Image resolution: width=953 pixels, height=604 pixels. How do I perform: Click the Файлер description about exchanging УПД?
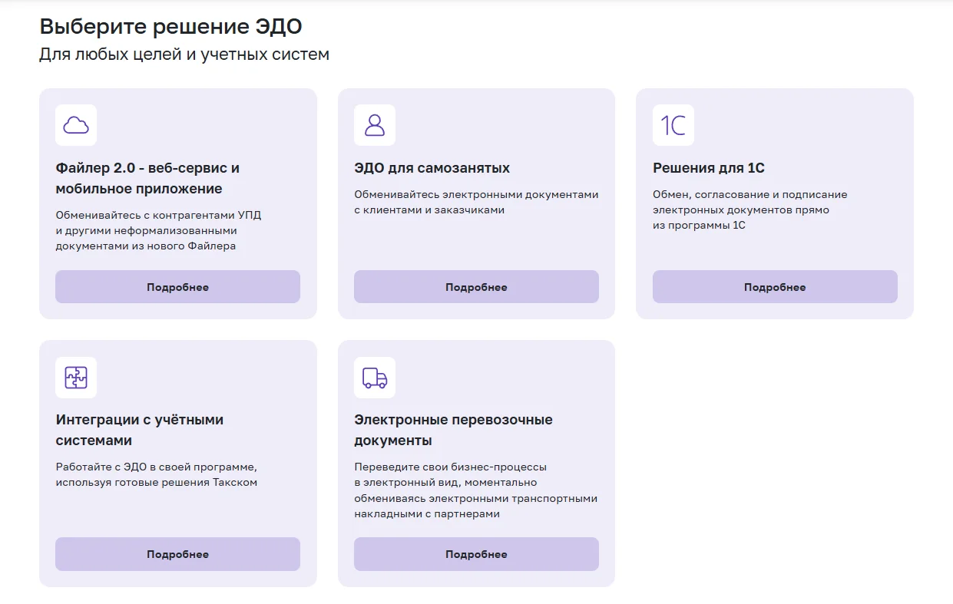click(x=158, y=230)
